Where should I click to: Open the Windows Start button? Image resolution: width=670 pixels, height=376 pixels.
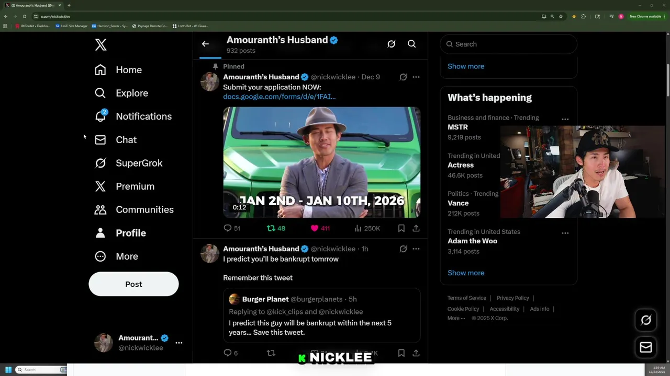(x=8, y=370)
